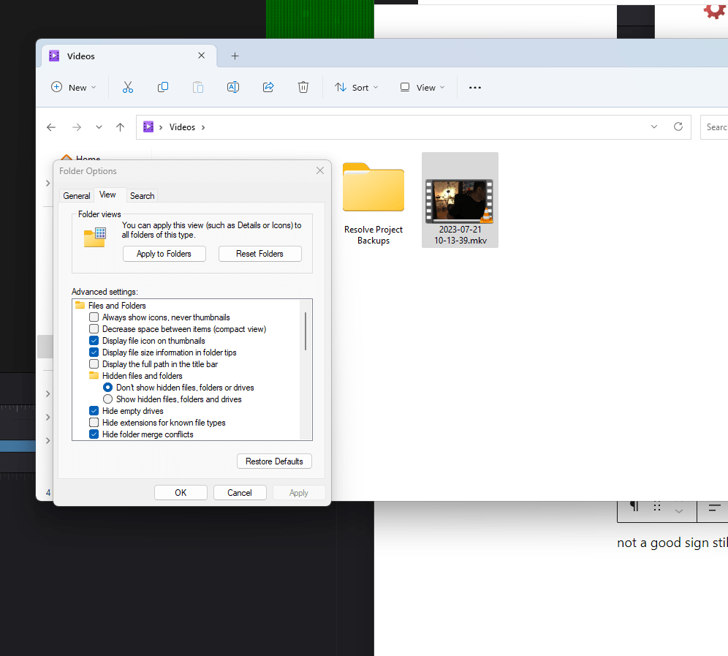
Task: Click Hidden files and folders tree node
Action: pyautogui.click(x=142, y=376)
